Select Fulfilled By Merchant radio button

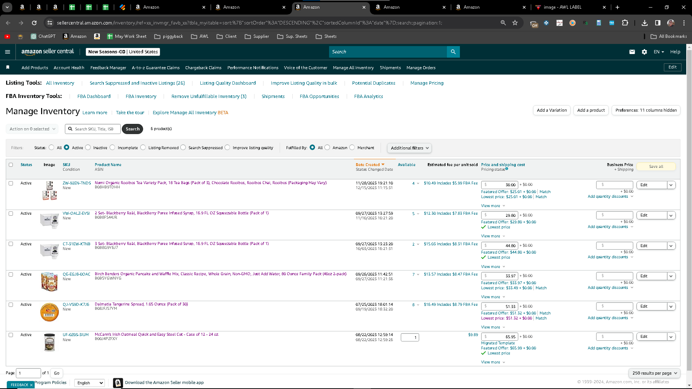(352, 147)
